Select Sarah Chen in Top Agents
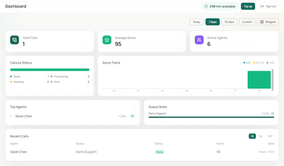284x166 pixels. (x=24, y=116)
